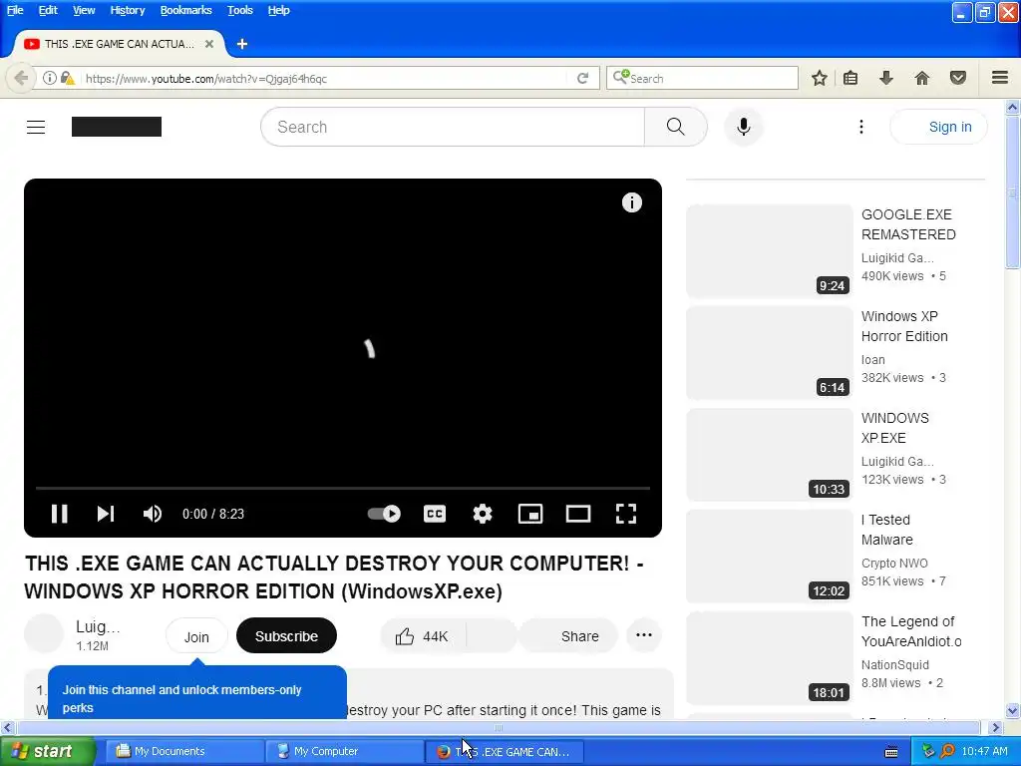Activate miniplayer icon in player controls
Viewport: 1021px width, 766px height.
[x=530, y=514]
